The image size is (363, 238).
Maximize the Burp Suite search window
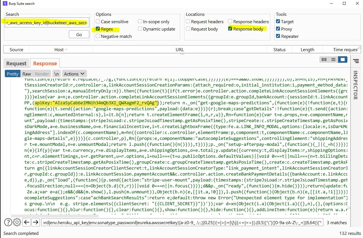344,3
